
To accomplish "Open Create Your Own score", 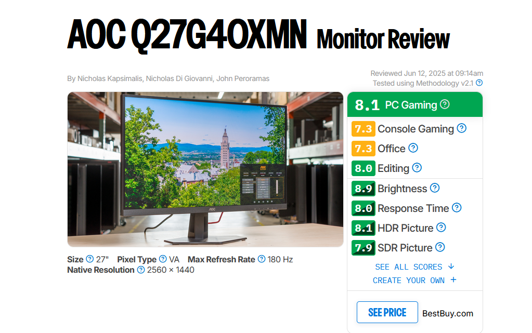I will point(414,281).
